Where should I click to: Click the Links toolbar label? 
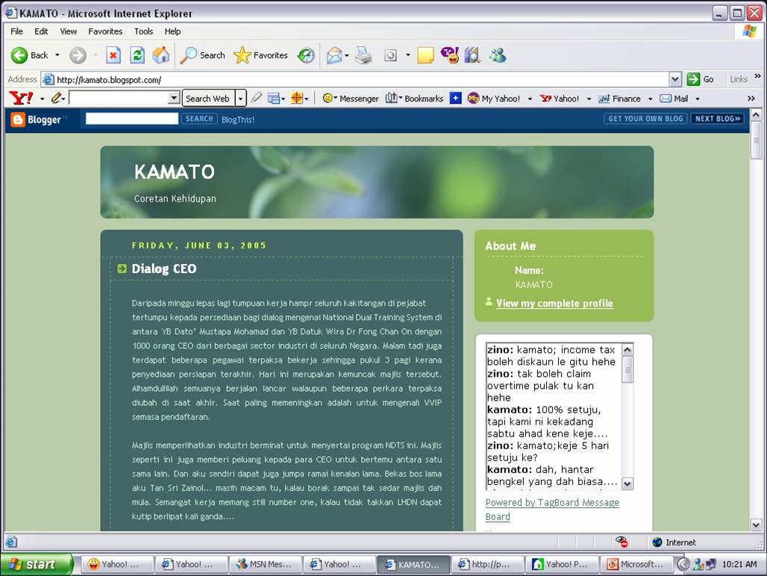[738, 79]
